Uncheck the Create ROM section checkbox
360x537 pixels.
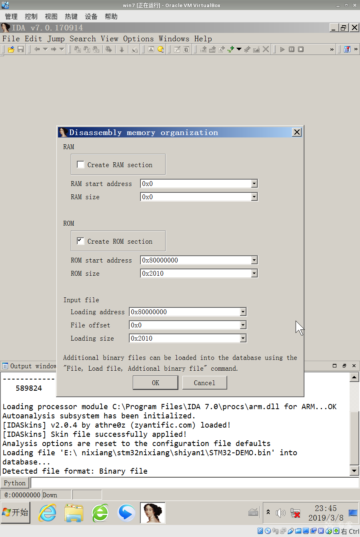click(x=80, y=241)
